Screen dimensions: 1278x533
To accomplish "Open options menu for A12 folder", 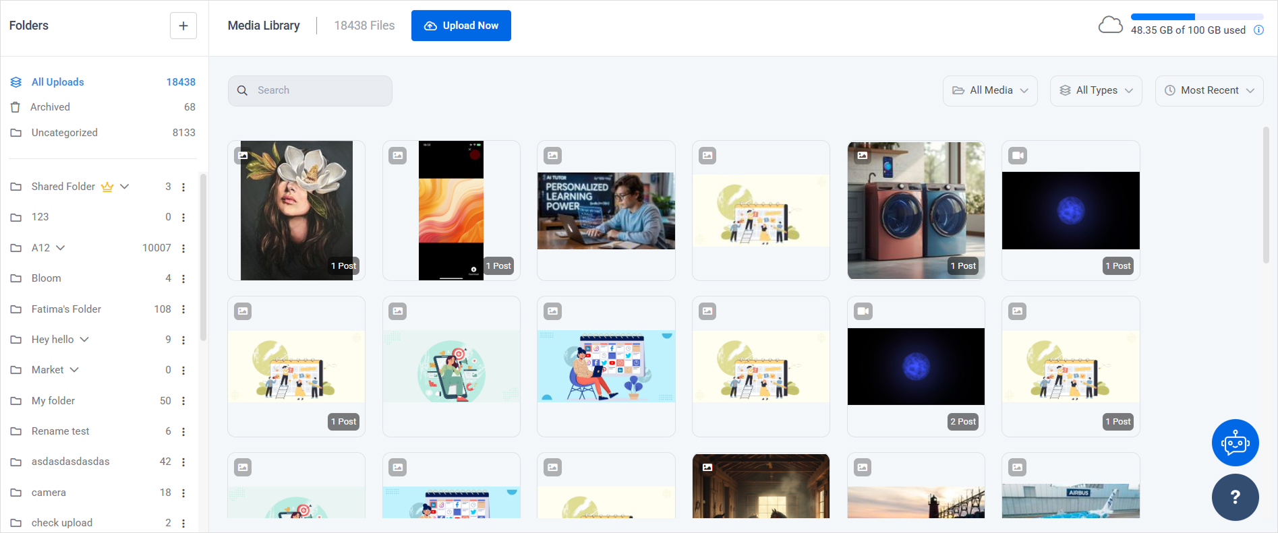I will point(183,249).
